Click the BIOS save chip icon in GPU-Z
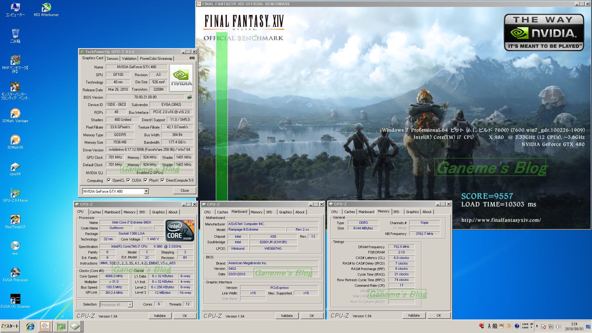The width and height of the screenshot is (592, 333). 190,97
